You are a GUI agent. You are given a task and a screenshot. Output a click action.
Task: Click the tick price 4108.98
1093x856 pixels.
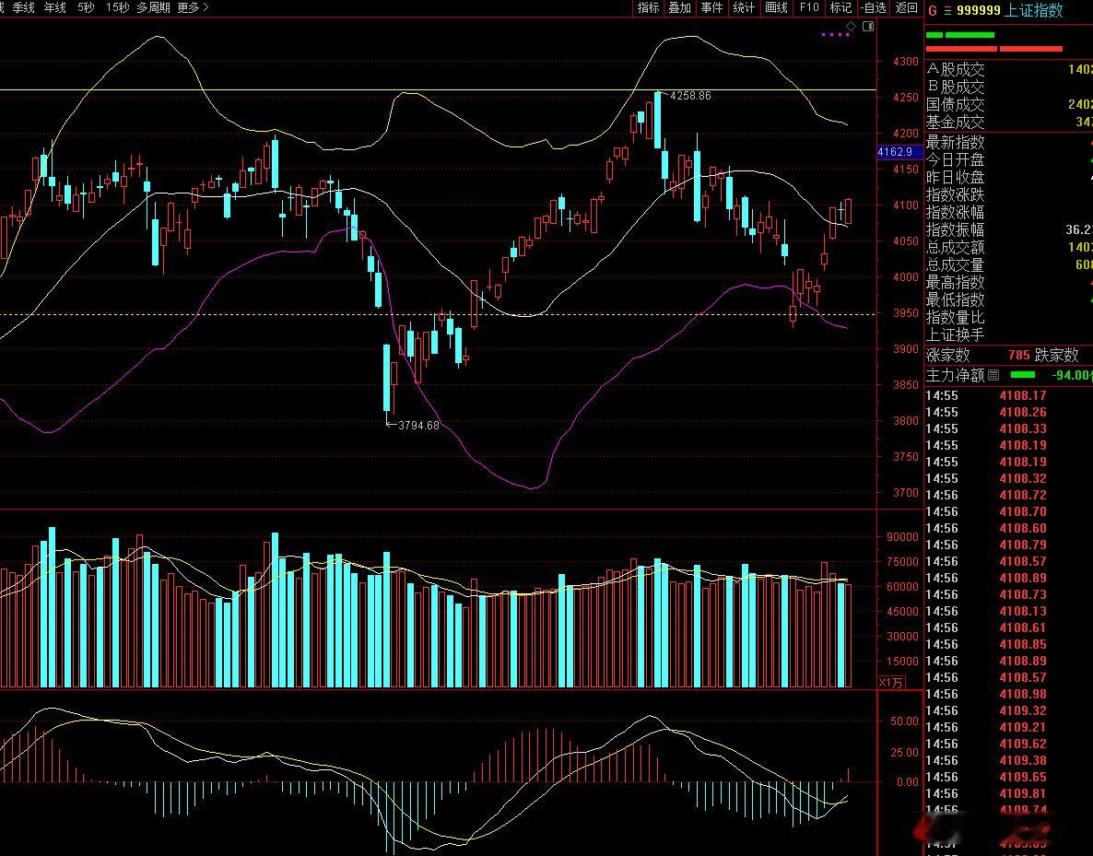coord(1023,694)
